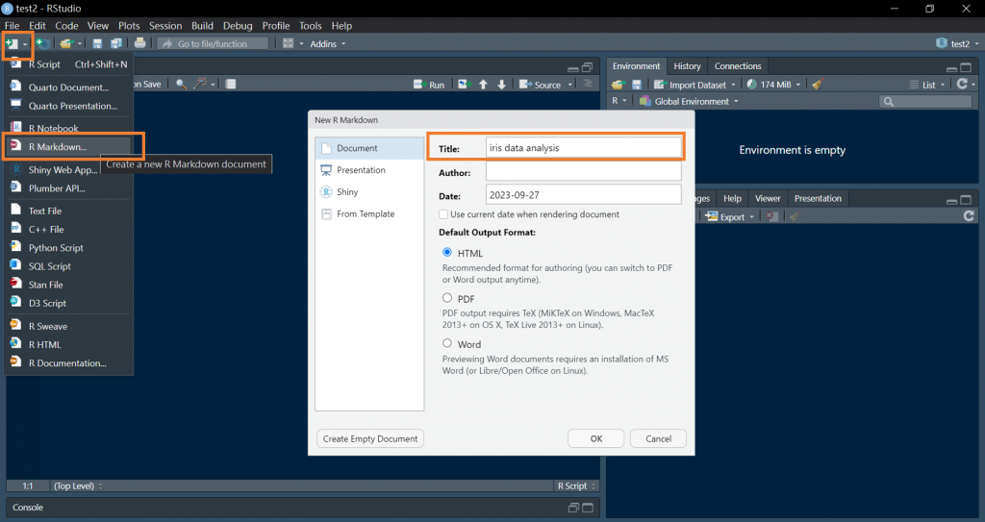Screen dimensions: 985x522
Task: Open the Session menu
Action: [x=165, y=26]
